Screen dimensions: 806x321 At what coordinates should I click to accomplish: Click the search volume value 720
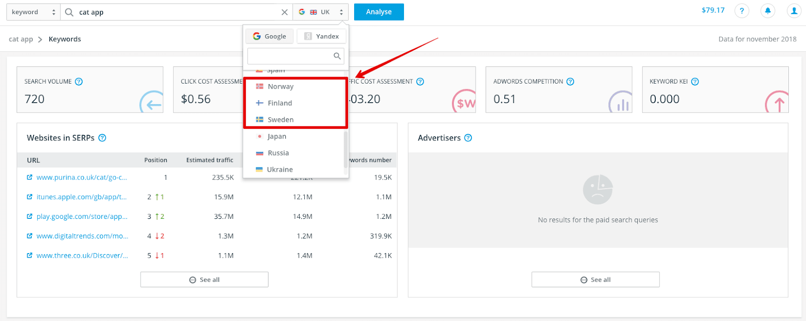35,99
